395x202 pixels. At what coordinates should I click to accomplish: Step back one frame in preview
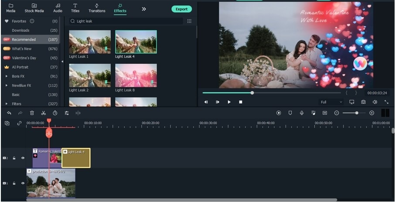pyautogui.click(x=206, y=102)
